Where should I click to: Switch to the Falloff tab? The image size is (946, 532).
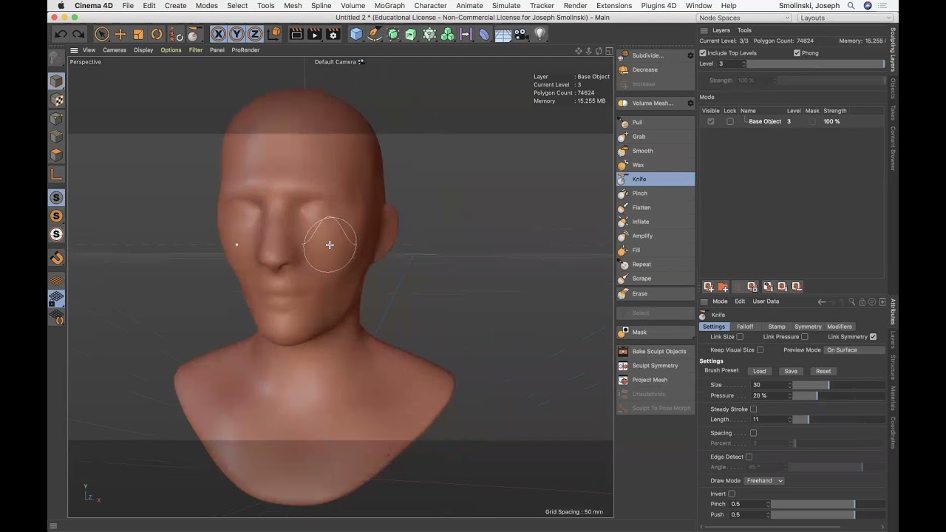pyautogui.click(x=745, y=327)
